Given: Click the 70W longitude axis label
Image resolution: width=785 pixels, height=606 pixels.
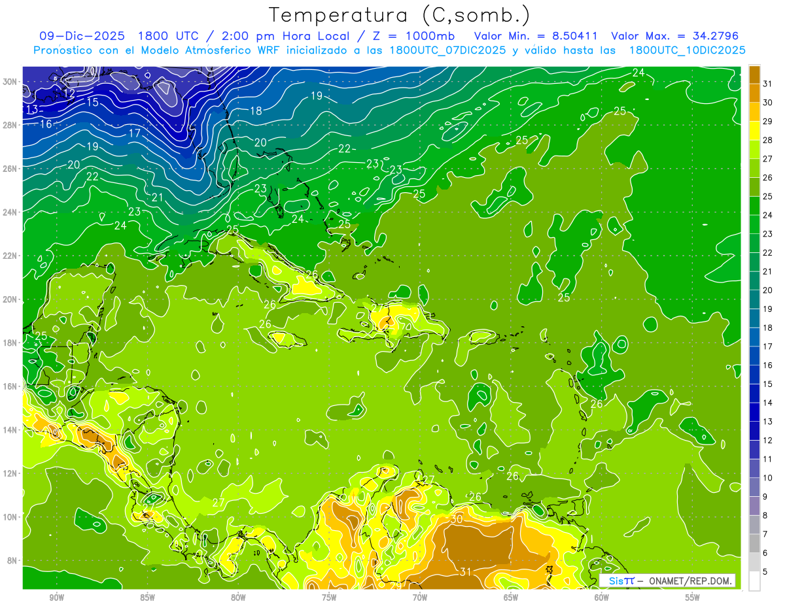Looking at the screenshot, I should tap(420, 598).
